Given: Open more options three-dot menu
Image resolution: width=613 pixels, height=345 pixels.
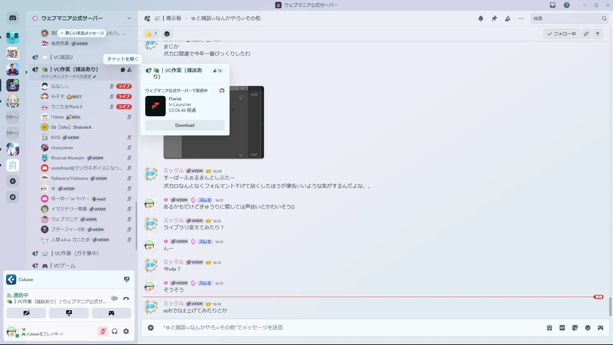Looking at the screenshot, I should (x=521, y=19).
